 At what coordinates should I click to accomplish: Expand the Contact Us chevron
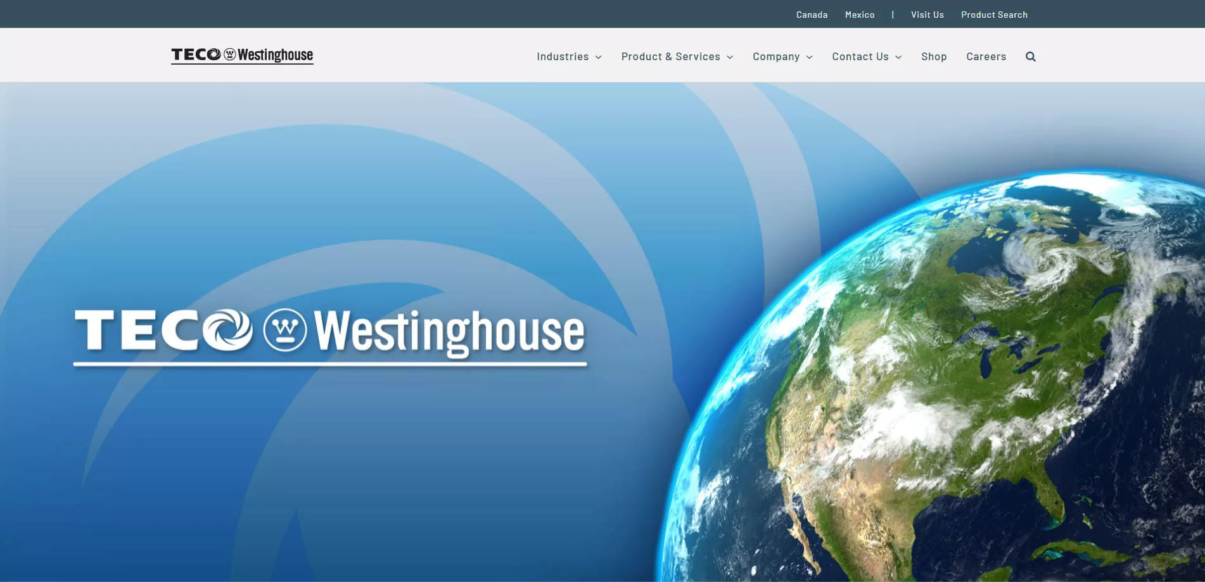click(x=898, y=57)
